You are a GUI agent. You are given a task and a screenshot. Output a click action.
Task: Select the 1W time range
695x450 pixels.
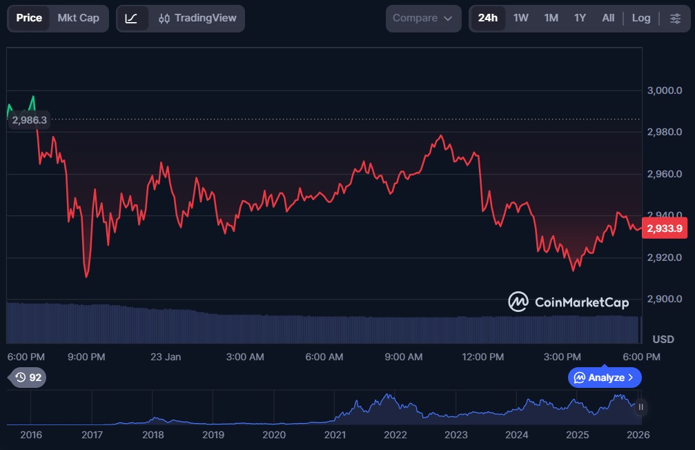pos(520,18)
